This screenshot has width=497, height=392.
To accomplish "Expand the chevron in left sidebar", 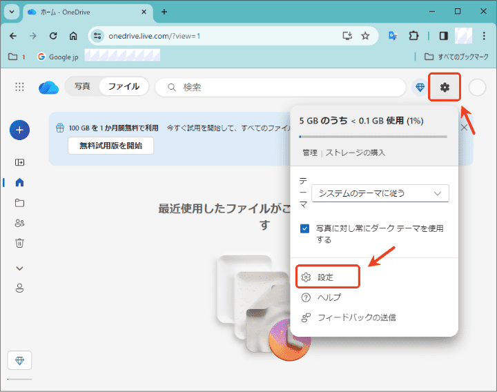I will coord(19,268).
